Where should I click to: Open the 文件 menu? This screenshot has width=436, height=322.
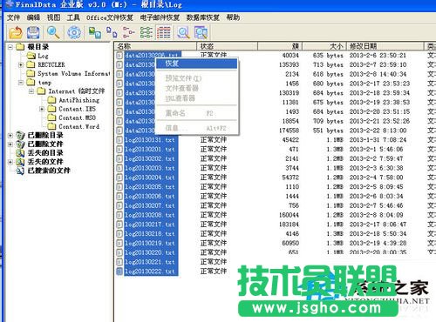coord(14,17)
